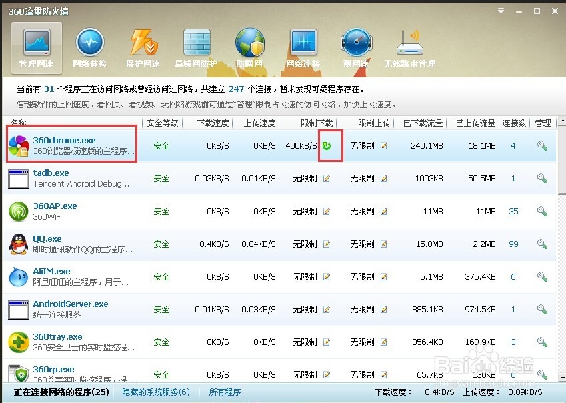The width and height of the screenshot is (566, 403).
Task: Edit download limit for 360rp.exe
Action: [327, 374]
